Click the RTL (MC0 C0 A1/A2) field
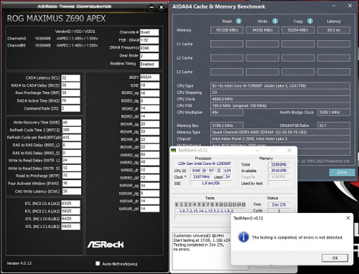Image resolution: width=359 pixels, height=274 pixels. click(70, 204)
